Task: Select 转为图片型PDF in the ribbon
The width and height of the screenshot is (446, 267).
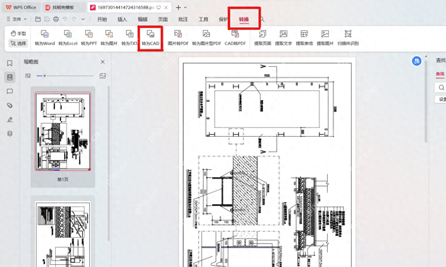Action: (206, 38)
